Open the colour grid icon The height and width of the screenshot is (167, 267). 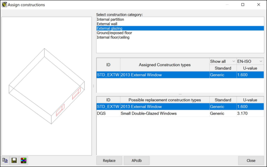point(23,160)
